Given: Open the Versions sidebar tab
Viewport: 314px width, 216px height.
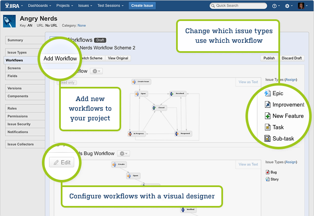Looking at the screenshot, I should tap(25, 88).
